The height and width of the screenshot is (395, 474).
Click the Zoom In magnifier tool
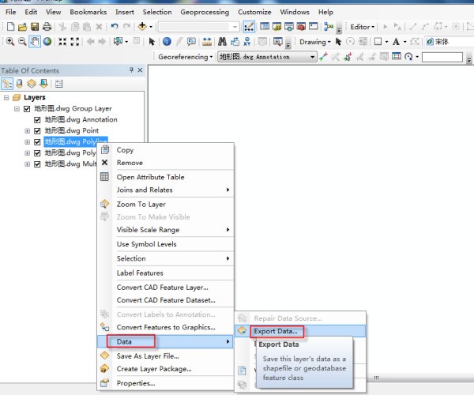click(x=9, y=41)
